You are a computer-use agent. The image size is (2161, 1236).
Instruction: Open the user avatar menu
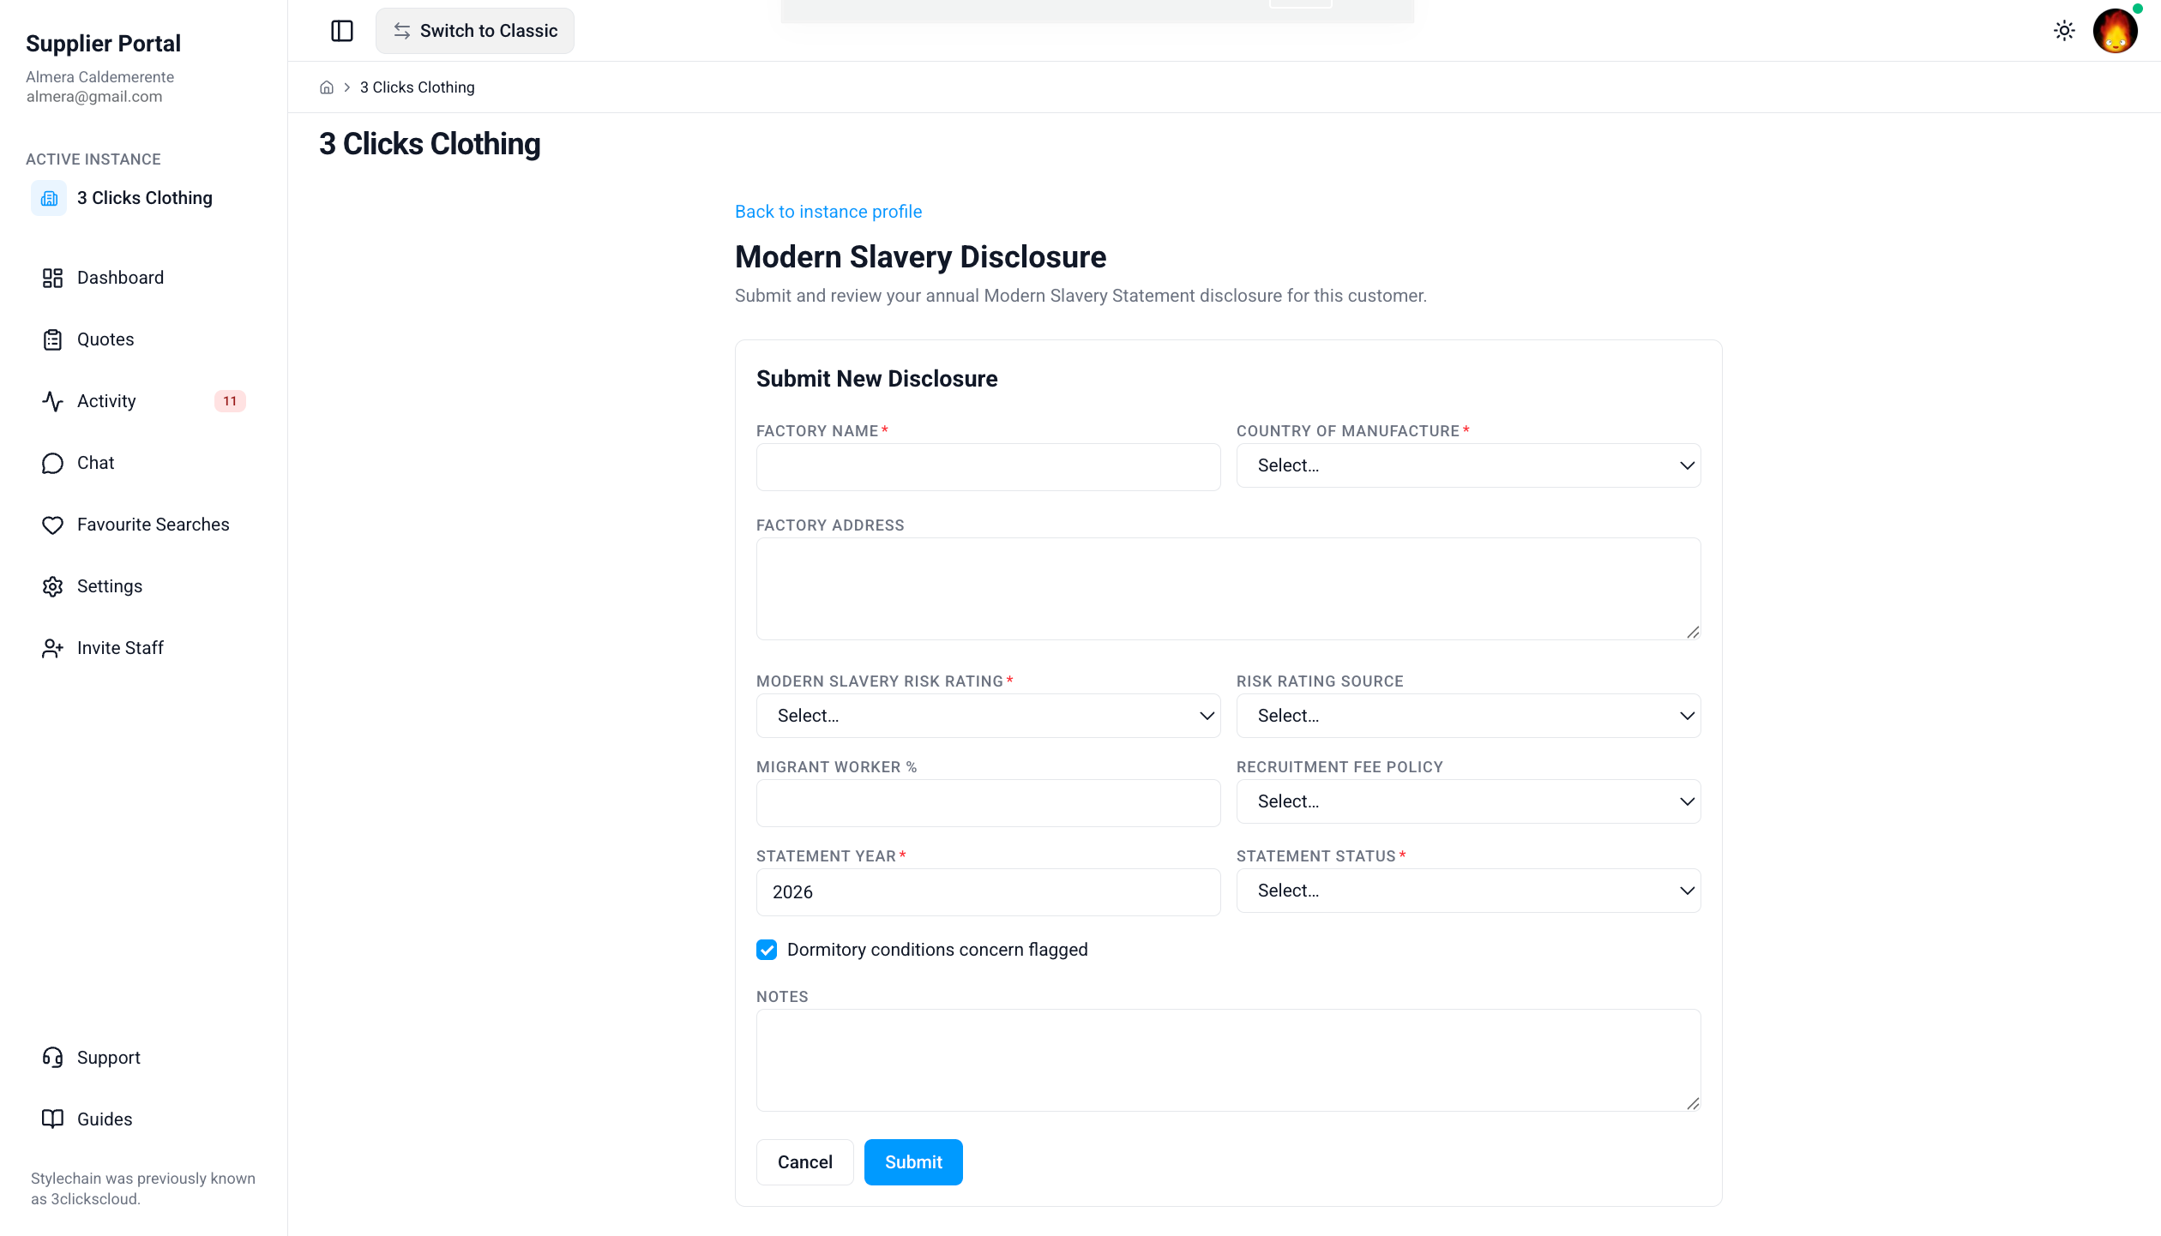2115,31
